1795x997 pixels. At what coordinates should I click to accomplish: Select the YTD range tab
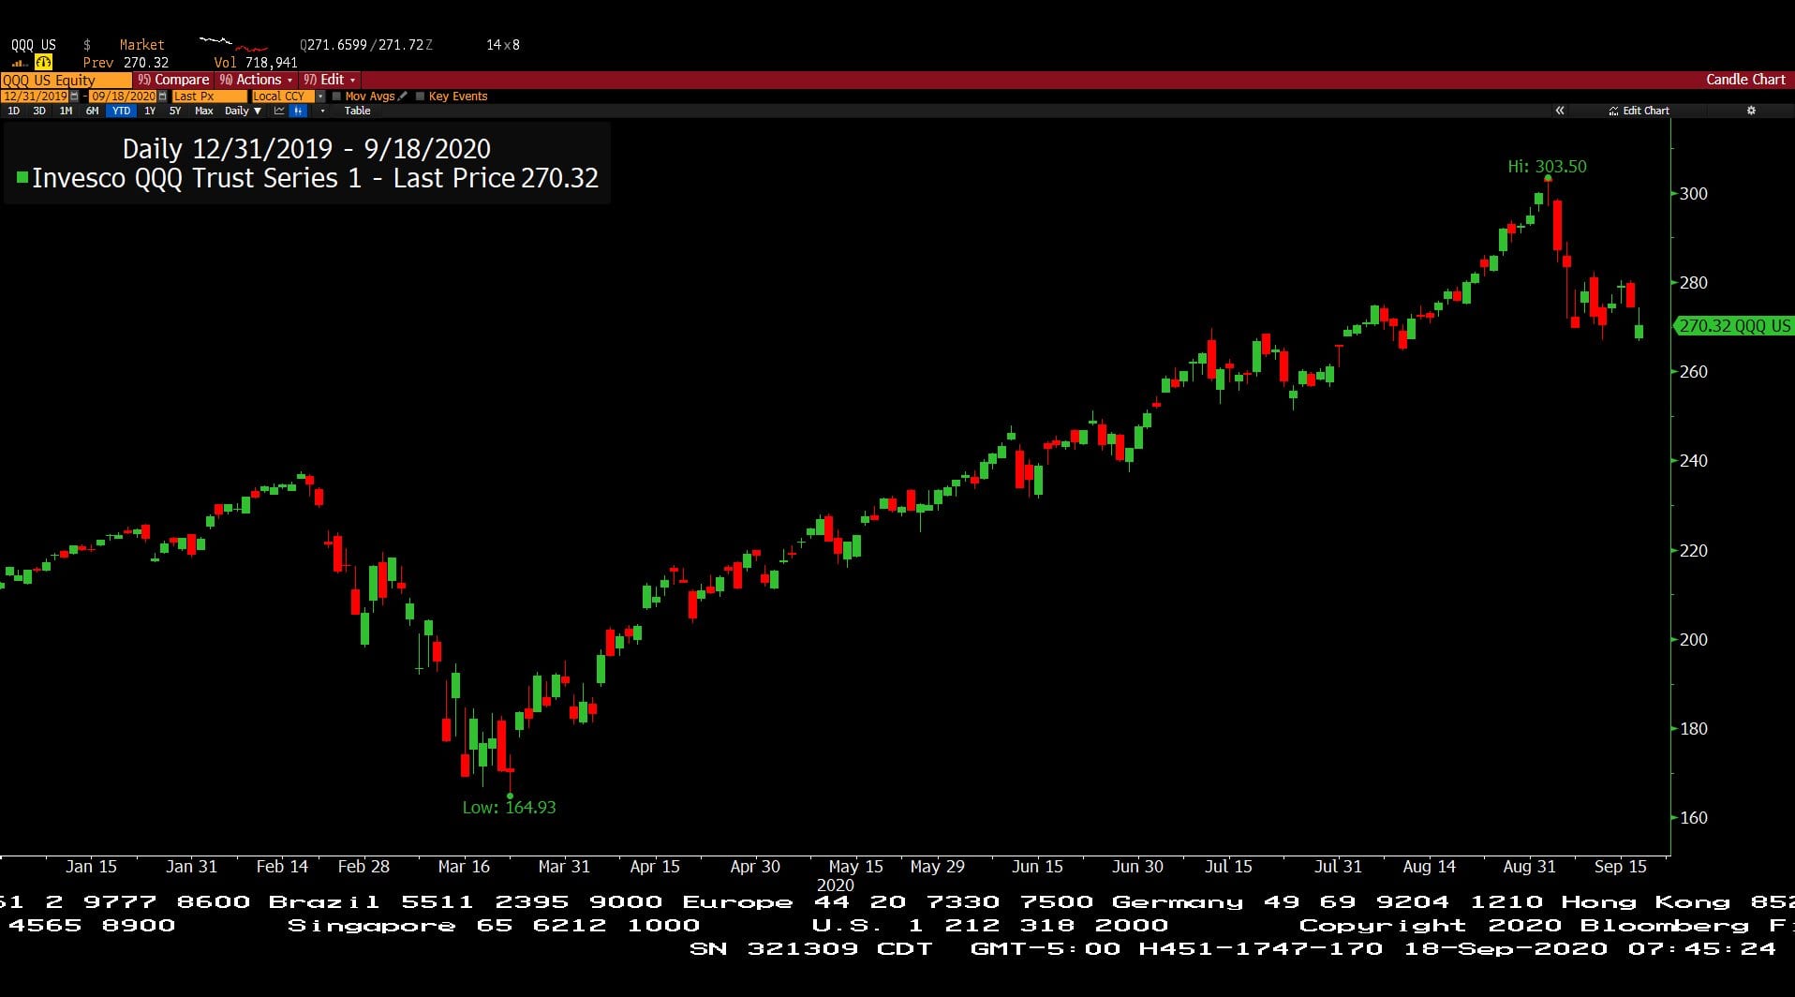(x=121, y=111)
